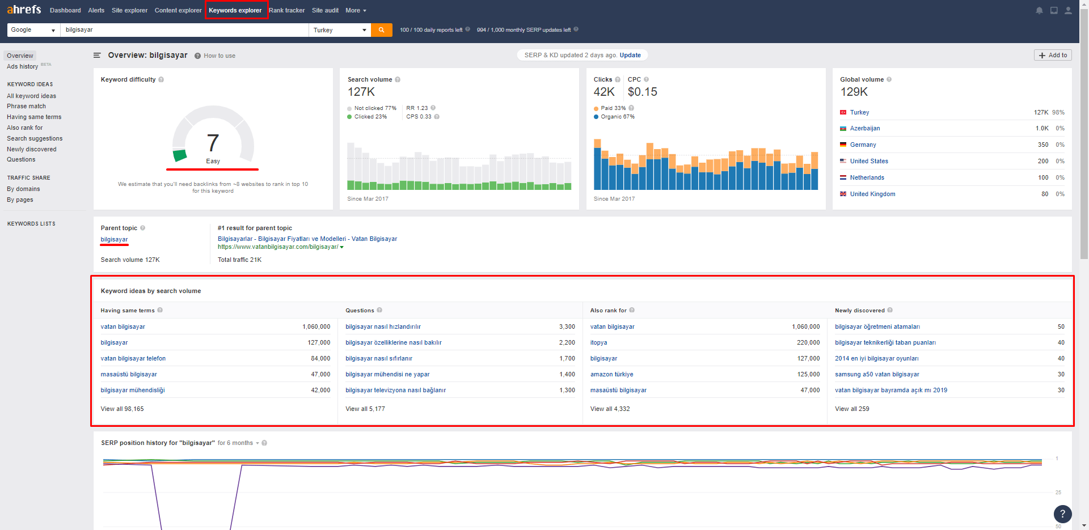Select Keywords explorer tab
This screenshot has width=1089, height=530.
235,11
